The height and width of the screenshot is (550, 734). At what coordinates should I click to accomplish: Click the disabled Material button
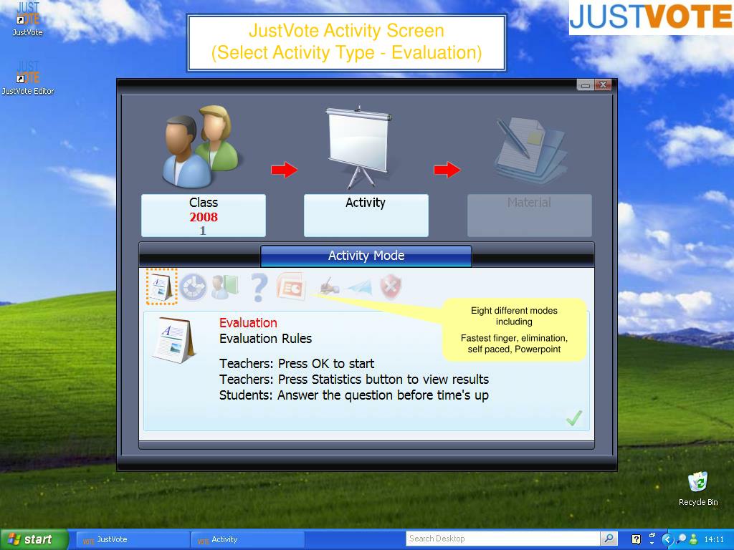[530, 216]
